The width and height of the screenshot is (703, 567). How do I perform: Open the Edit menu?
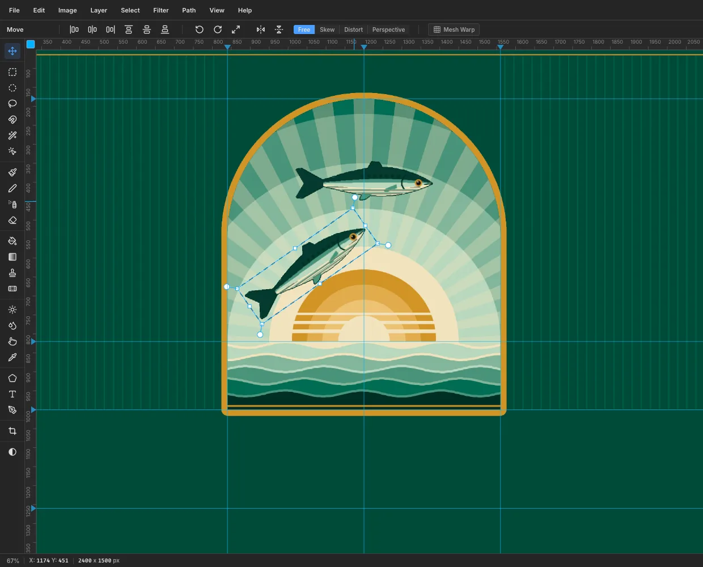(39, 10)
